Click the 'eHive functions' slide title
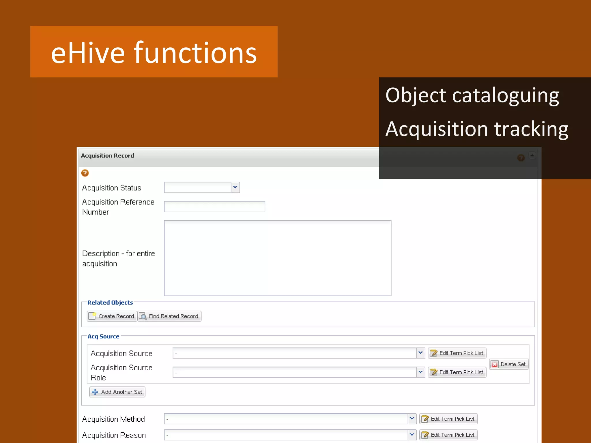 154,52
